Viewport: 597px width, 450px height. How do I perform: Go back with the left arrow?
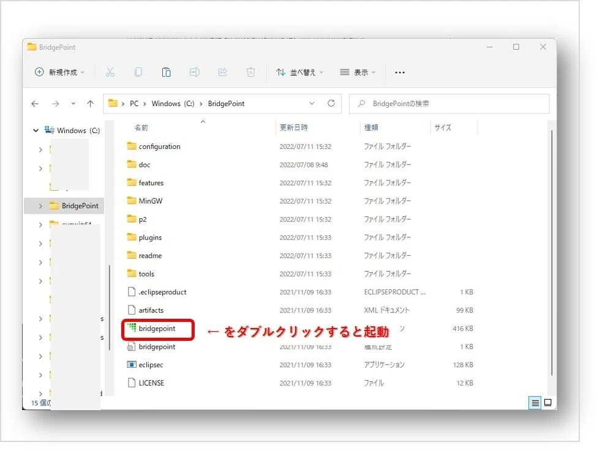point(35,104)
